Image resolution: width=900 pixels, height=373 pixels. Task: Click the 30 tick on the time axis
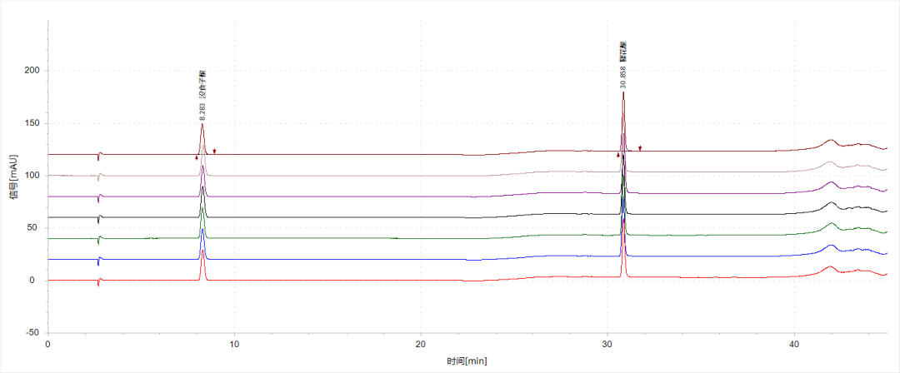(607, 343)
